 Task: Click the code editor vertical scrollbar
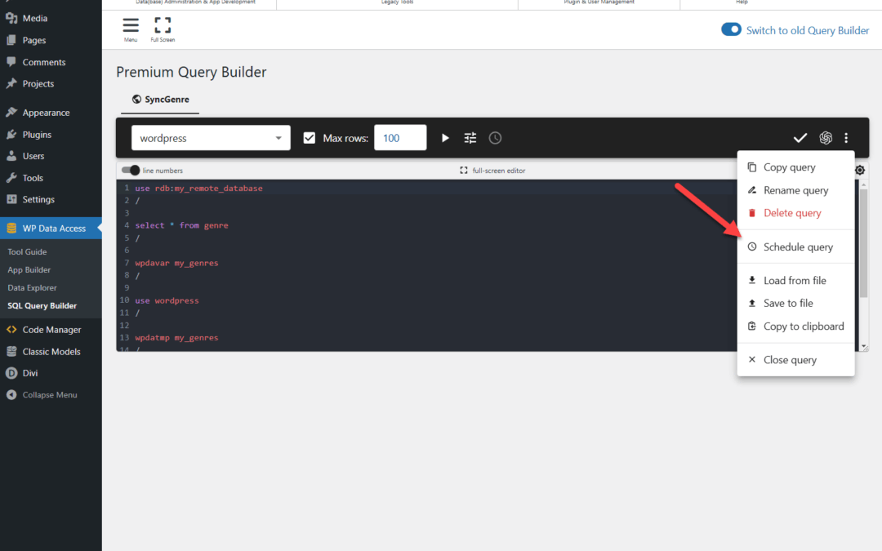click(863, 243)
